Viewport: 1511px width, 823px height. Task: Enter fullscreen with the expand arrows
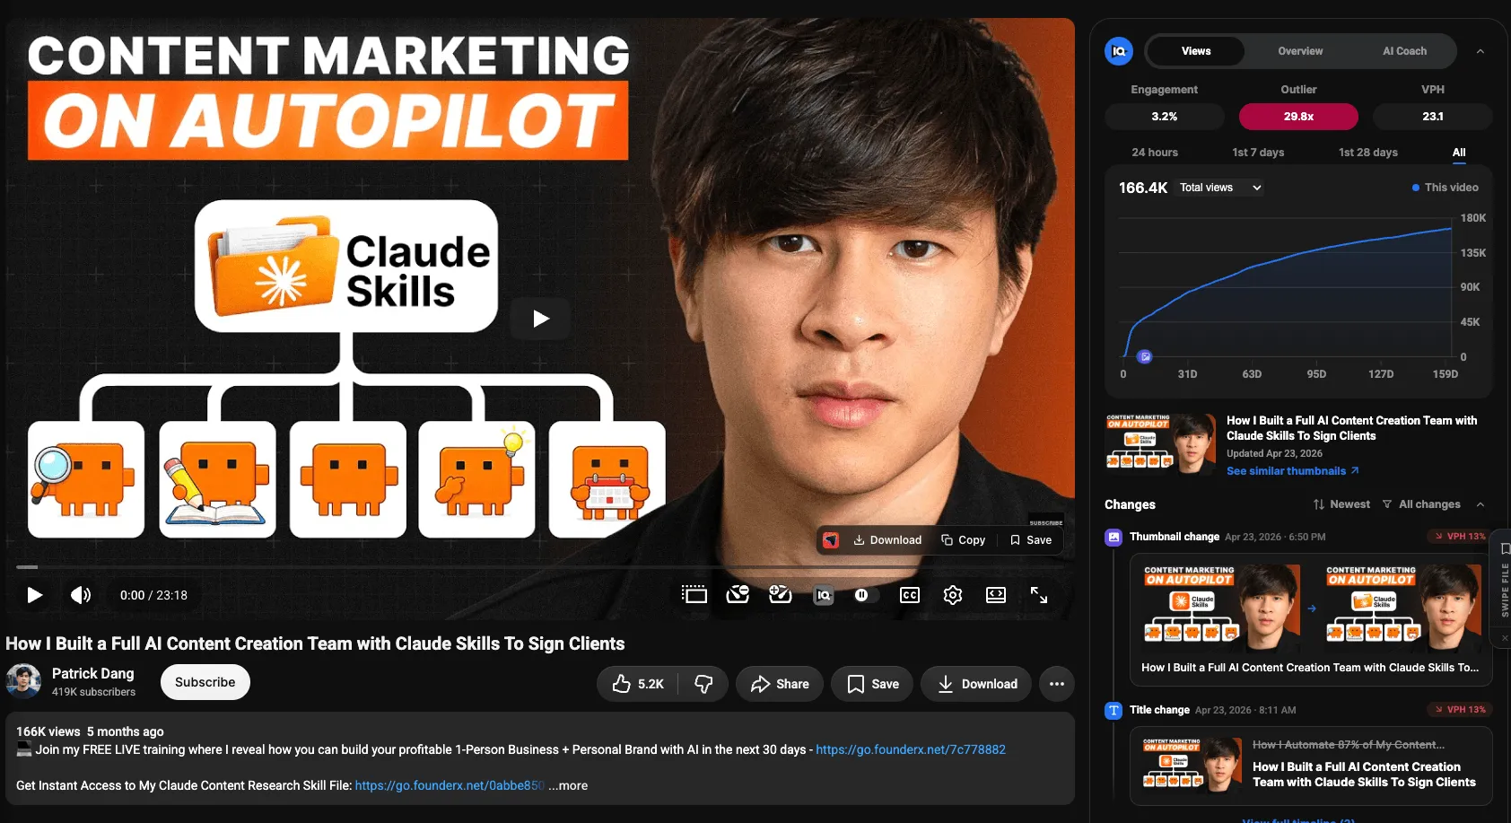[x=1039, y=594]
